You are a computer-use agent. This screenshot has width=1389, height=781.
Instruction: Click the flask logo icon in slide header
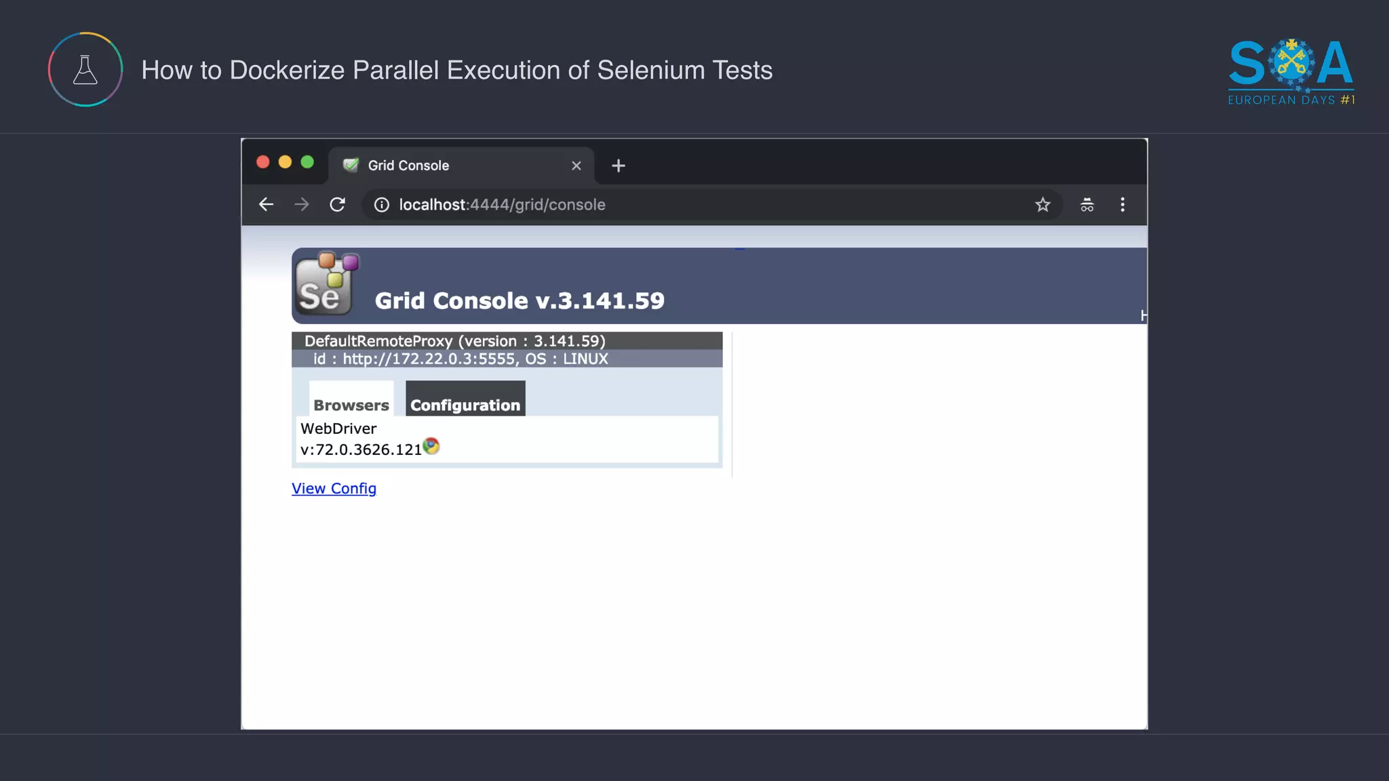click(x=85, y=69)
